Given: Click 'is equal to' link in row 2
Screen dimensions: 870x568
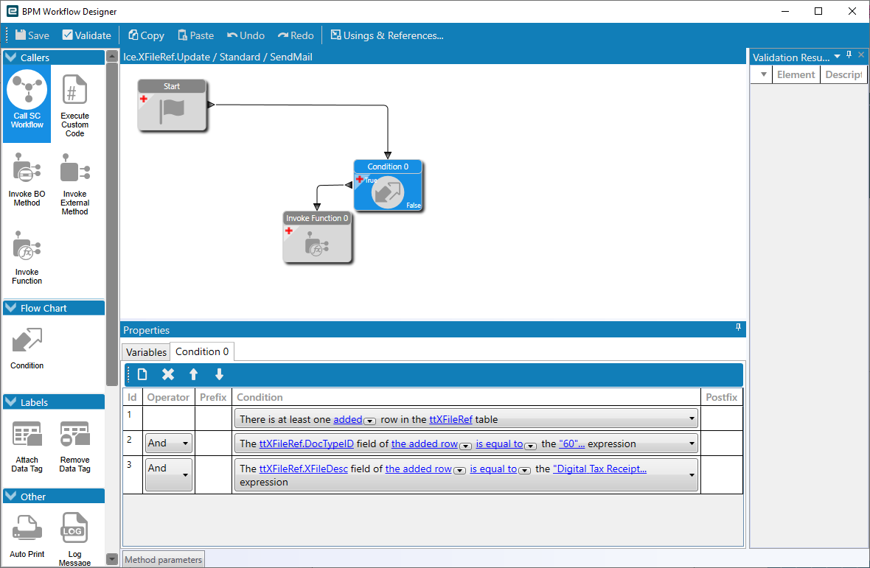Looking at the screenshot, I should (499, 444).
